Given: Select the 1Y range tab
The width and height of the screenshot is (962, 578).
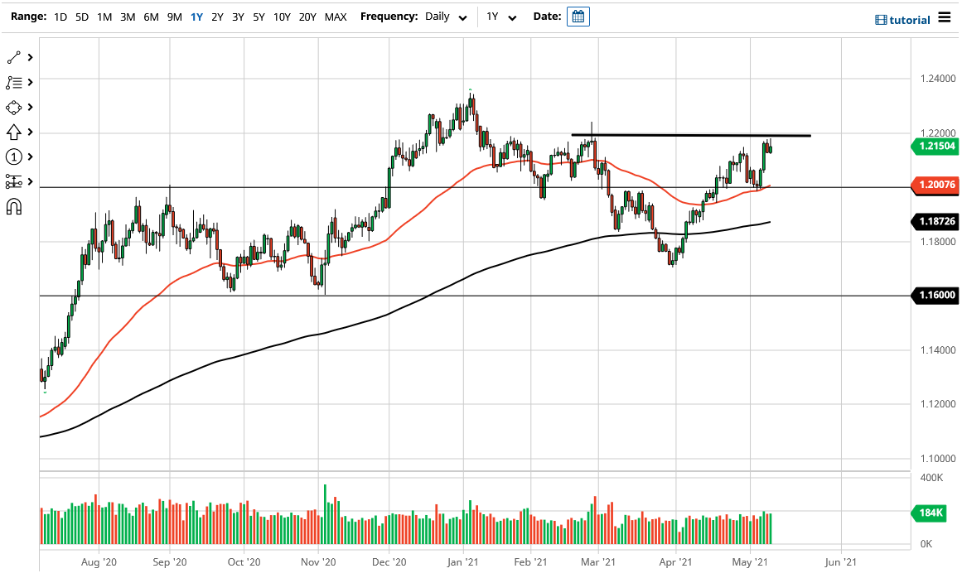Looking at the screenshot, I should click(196, 17).
